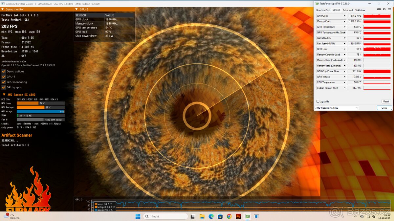
Task: Open Microsoft Store from the taskbar
Action: [x=220, y=216]
